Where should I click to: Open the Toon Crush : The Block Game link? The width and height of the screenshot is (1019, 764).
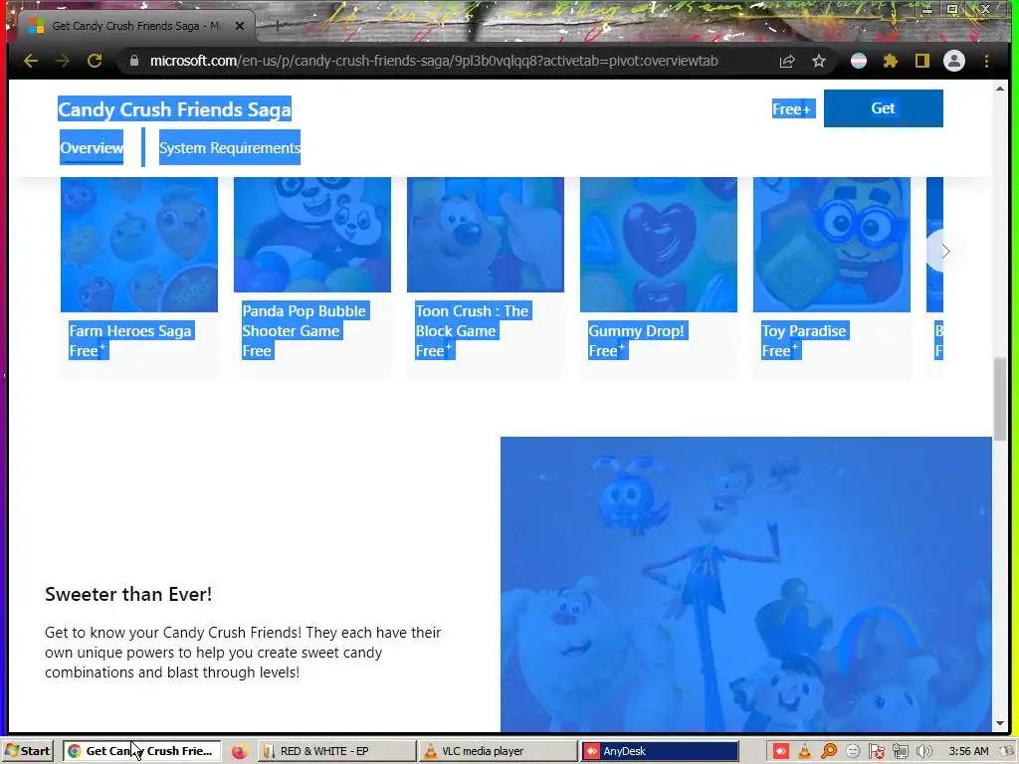(x=472, y=321)
